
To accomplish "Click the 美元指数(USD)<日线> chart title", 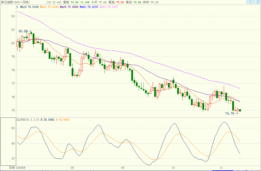I will click(16, 2).
